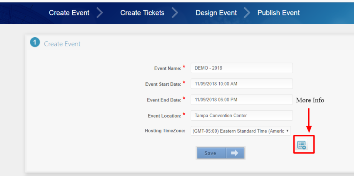Select the Event End Date field
Image resolution: width=354 pixels, height=176 pixels.
242,100
